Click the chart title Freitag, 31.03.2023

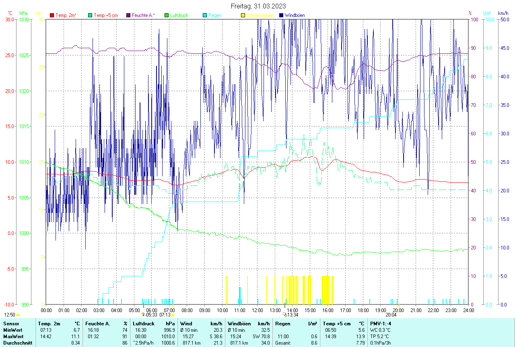pyautogui.click(x=259, y=6)
